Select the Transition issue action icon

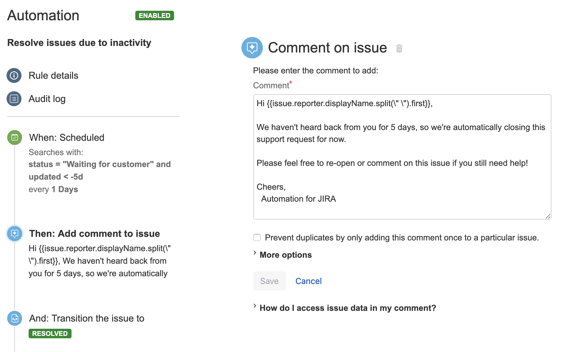coord(15,318)
